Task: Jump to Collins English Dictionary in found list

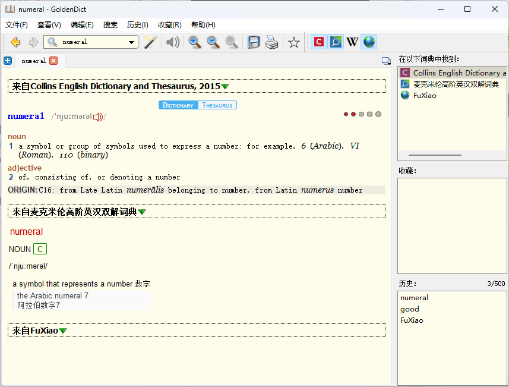Action: tap(453, 73)
